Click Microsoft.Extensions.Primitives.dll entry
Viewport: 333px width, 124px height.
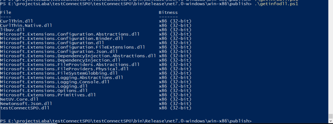tap(48, 95)
